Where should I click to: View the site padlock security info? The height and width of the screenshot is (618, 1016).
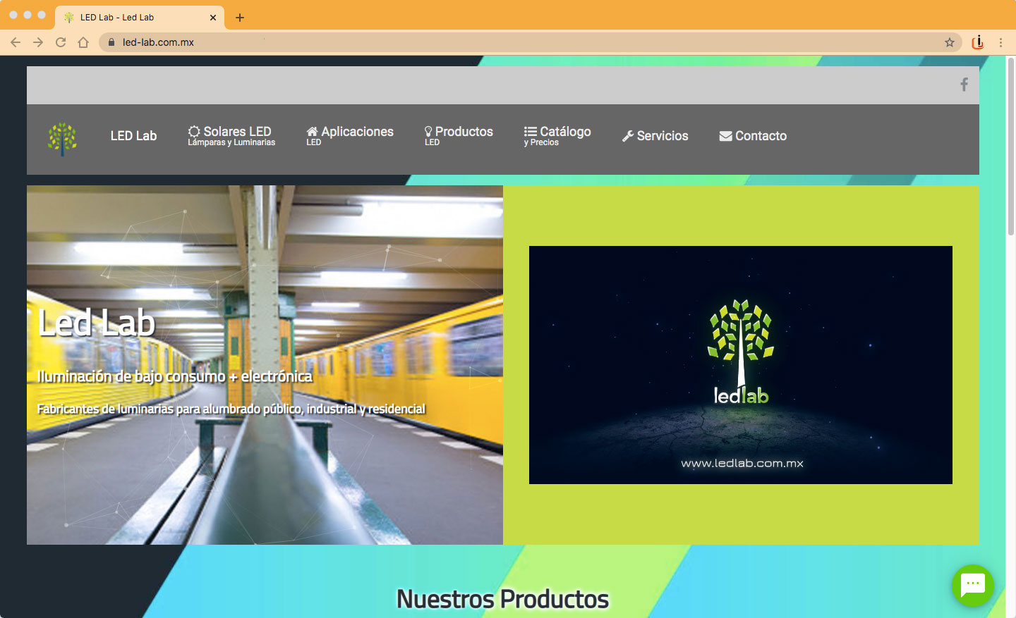click(x=111, y=42)
